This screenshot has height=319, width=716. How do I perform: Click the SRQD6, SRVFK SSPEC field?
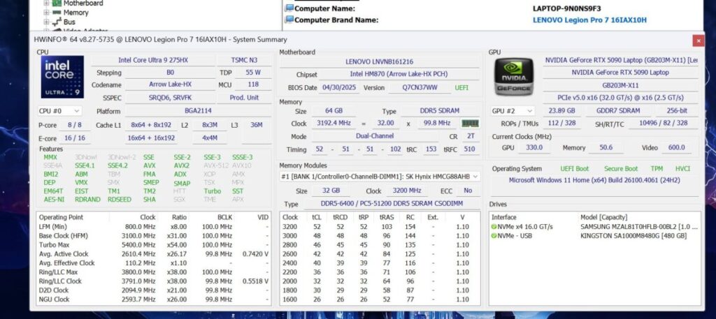[x=171, y=98]
